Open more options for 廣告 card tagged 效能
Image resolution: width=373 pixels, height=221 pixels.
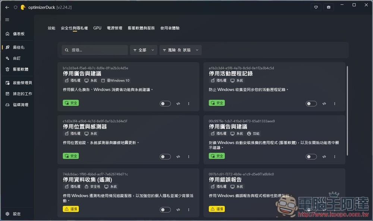pyautogui.click(x=335, y=157)
